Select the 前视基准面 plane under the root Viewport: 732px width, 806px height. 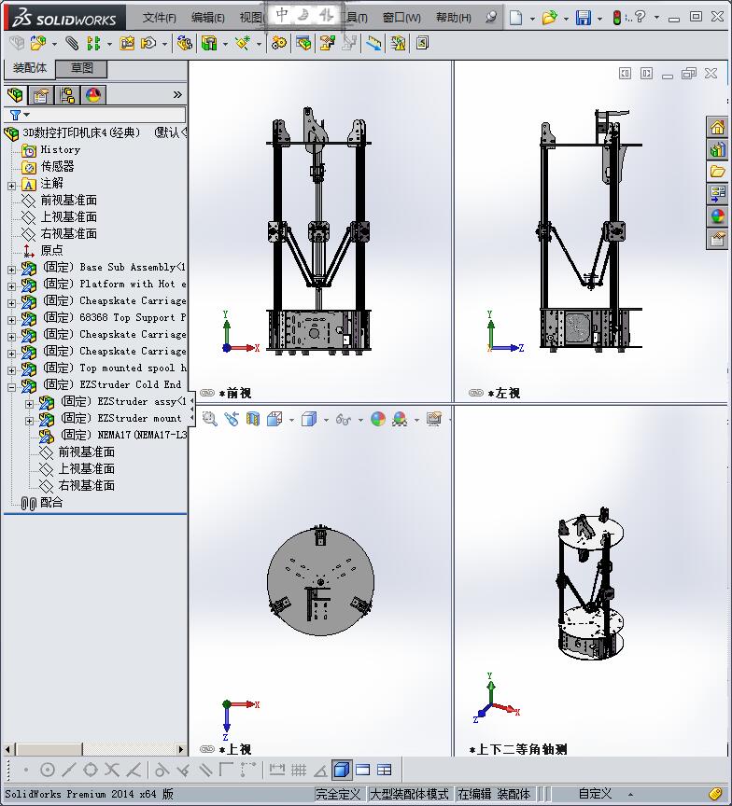point(68,200)
